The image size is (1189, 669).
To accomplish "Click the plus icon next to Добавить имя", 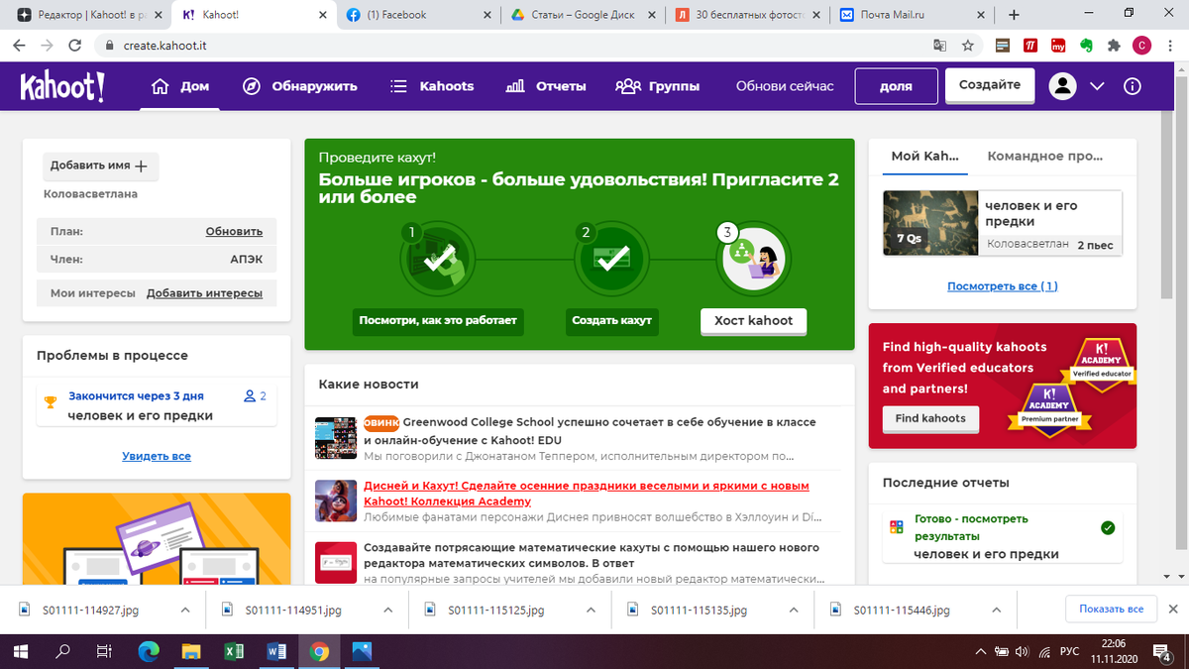I will pyautogui.click(x=141, y=167).
